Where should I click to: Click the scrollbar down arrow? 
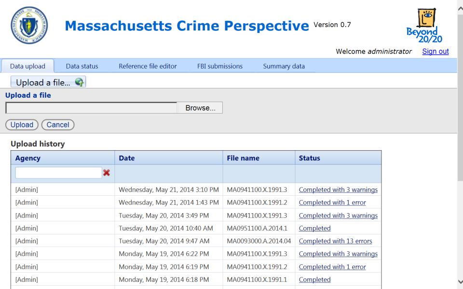(460, 281)
